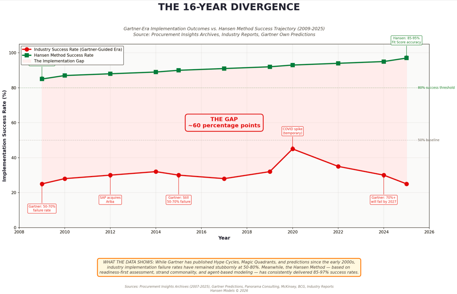Click the red data point at 2022

(338, 167)
